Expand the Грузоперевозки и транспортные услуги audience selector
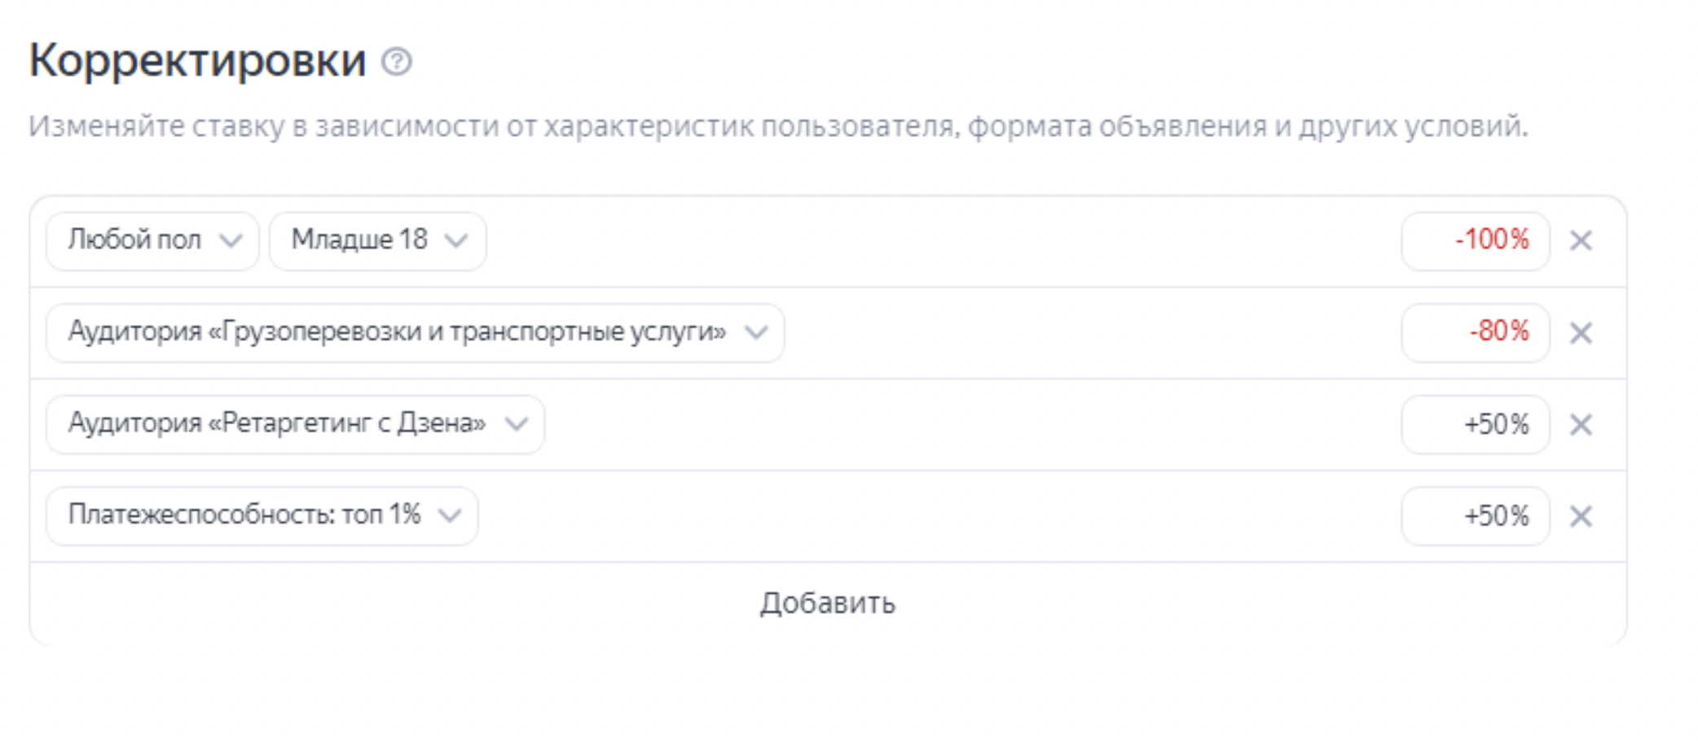Viewport: 1698px width, 741px height. (x=414, y=332)
